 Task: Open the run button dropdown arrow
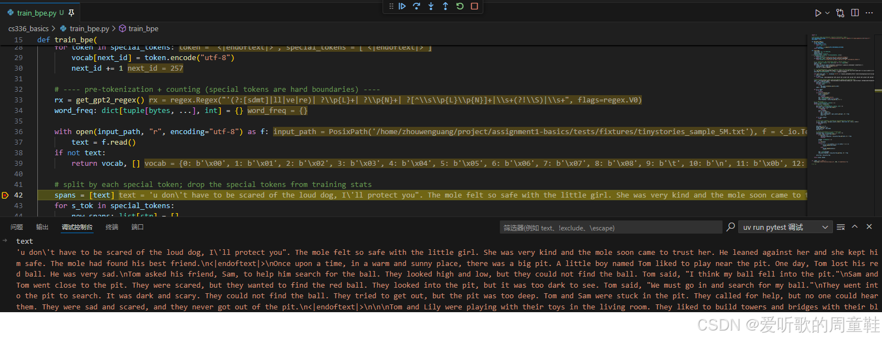(x=827, y=13)
